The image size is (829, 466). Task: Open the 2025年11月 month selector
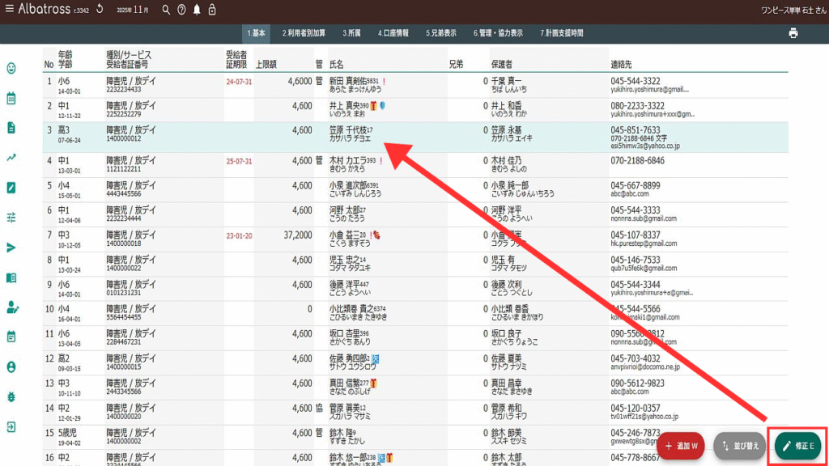(x=133, y=11)
